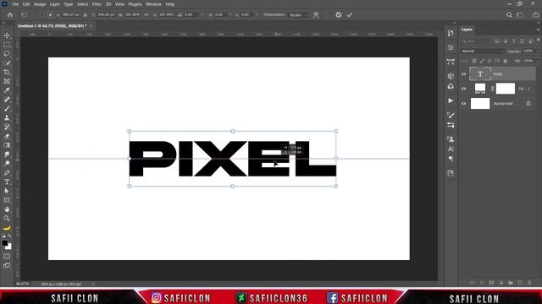Select the Hand tool
Screen dimensions: 542x304
pos(7,209)
